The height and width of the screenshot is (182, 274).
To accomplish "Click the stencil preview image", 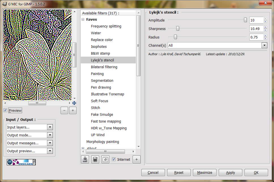I will (37, 55).
